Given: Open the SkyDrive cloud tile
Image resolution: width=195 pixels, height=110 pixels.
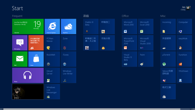Looking at the screenshot, I should [69, 27].
